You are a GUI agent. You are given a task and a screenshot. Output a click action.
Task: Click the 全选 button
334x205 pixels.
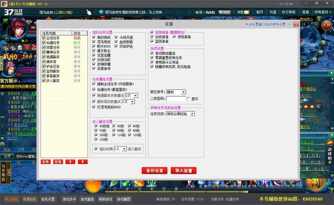[x=45, y=162]
